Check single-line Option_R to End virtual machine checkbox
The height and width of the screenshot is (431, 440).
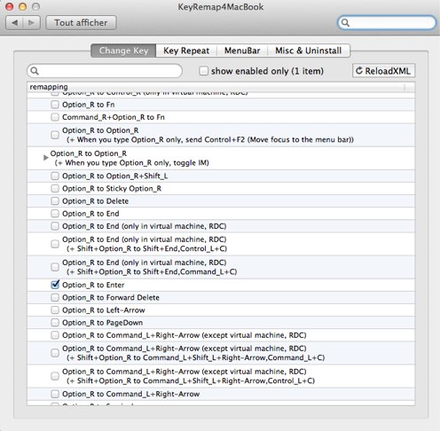point(55,226)
